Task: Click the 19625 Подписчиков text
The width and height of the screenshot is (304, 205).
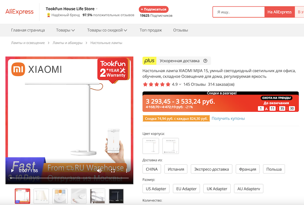Action: (156, 16)
